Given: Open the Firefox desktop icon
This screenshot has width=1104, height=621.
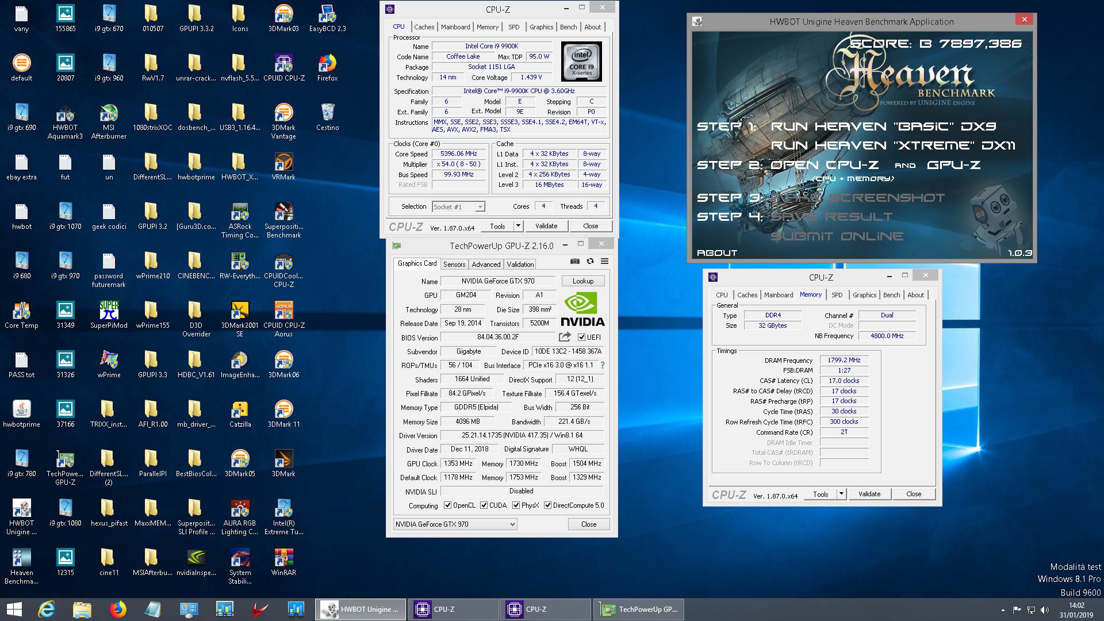Looking at the screenshot, I should point(327,68).
